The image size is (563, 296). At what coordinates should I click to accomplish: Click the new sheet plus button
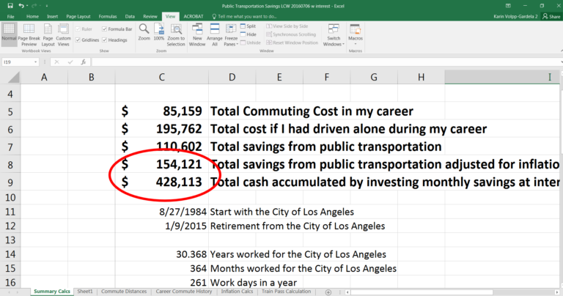point(328,292)
